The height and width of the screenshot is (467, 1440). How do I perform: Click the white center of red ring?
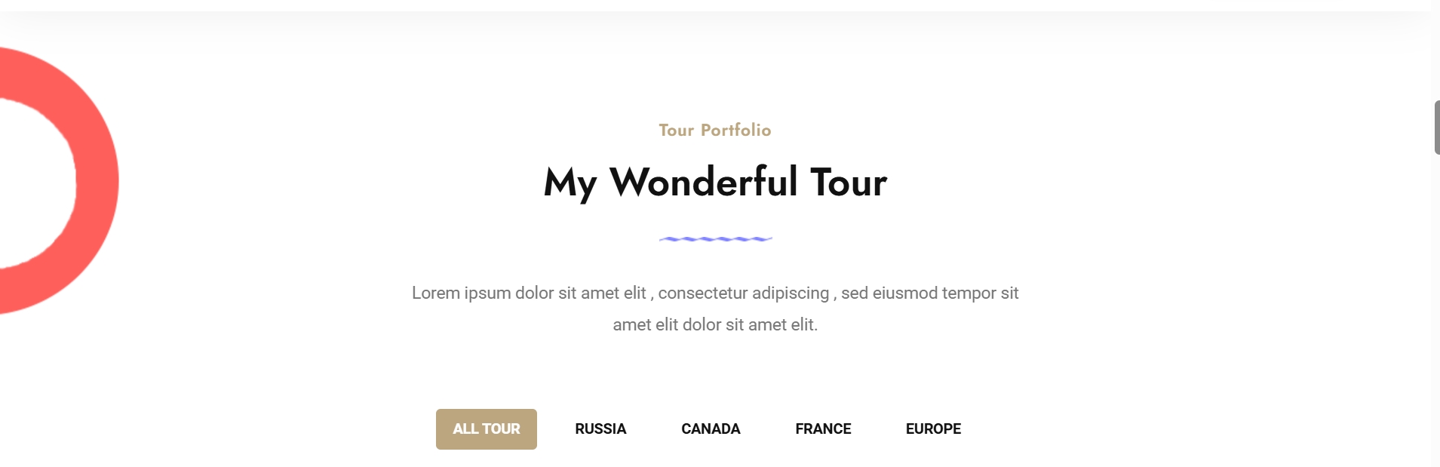[x=34, y=183]
